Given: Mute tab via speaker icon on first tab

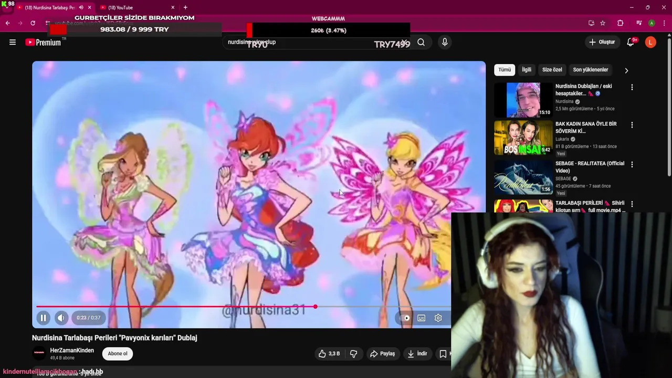Looking at the screenshot, I should [81, 7].
